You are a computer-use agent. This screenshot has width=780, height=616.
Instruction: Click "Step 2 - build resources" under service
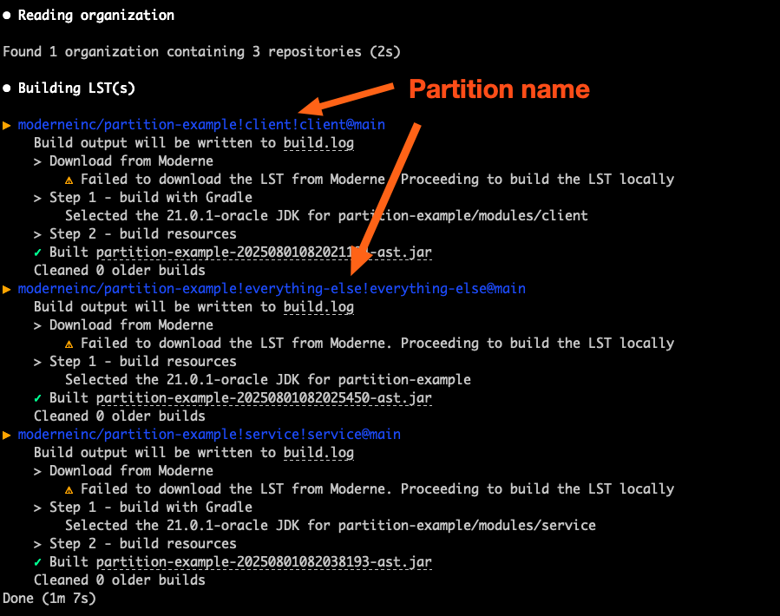coord(143,544)
